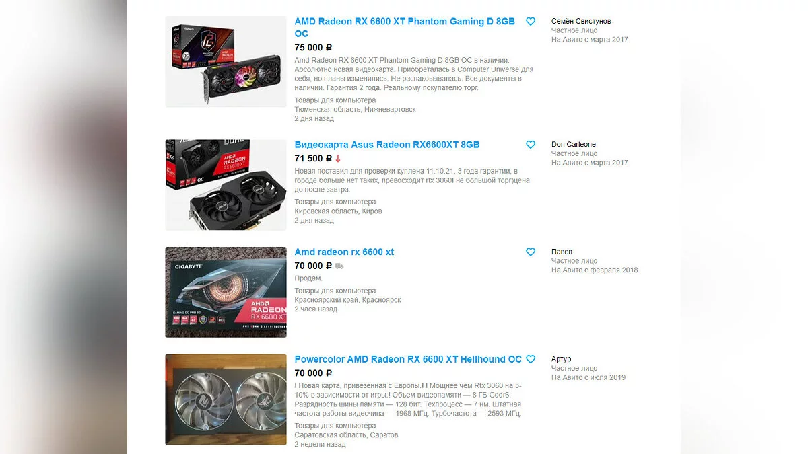Open Видеокарта Asus Radeon RX6600XT 8GB listing
The width and height of the screenshot is (808, 454).
(x=387, y=145)
